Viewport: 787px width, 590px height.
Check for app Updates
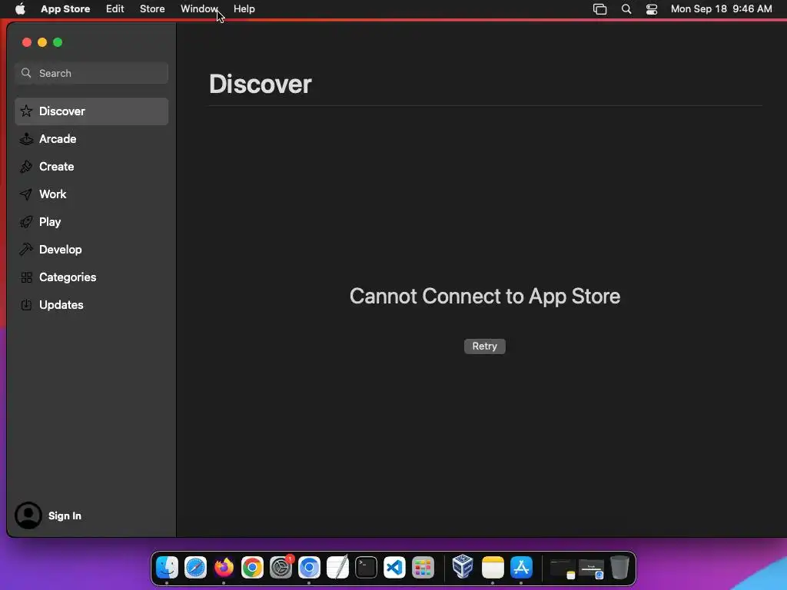click(x=91, y=304)
